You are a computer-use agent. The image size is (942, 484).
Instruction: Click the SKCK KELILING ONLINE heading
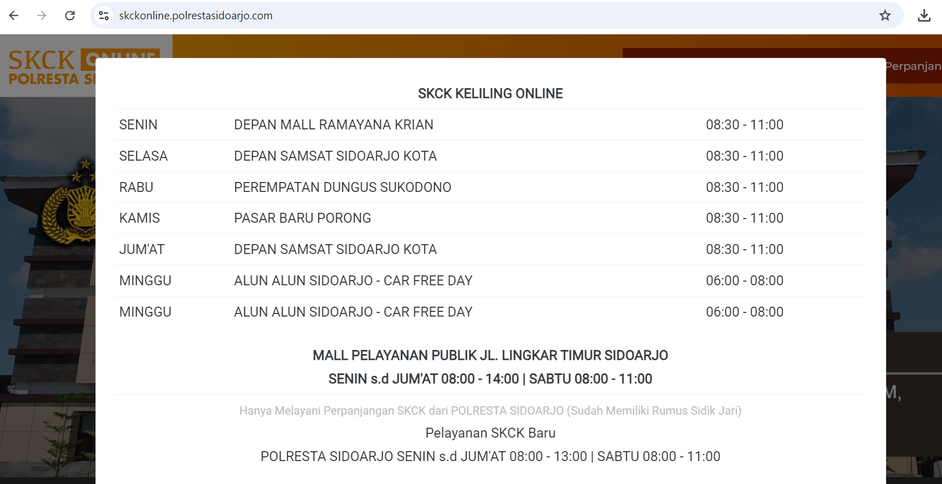(490, 93)
